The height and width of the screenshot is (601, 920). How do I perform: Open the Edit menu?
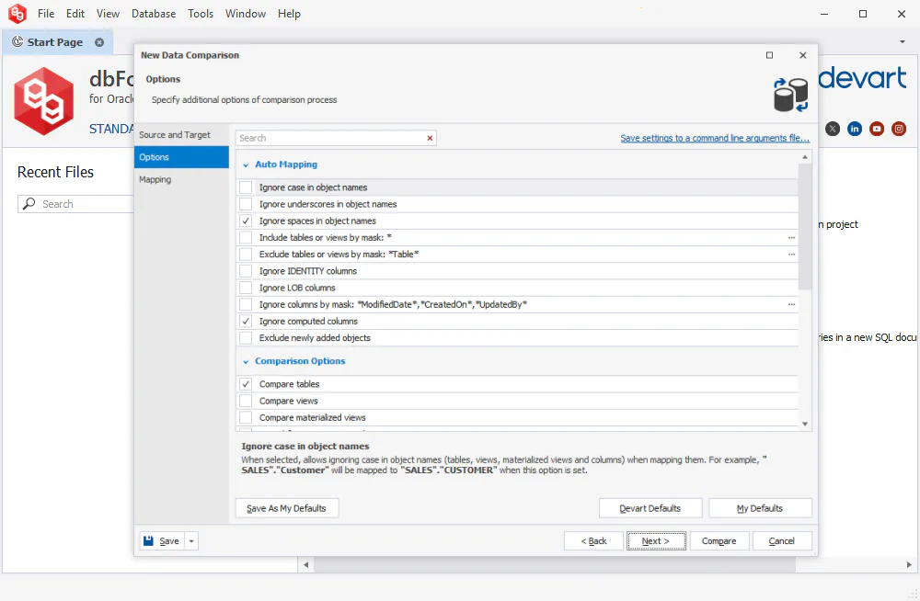(75, 14)
